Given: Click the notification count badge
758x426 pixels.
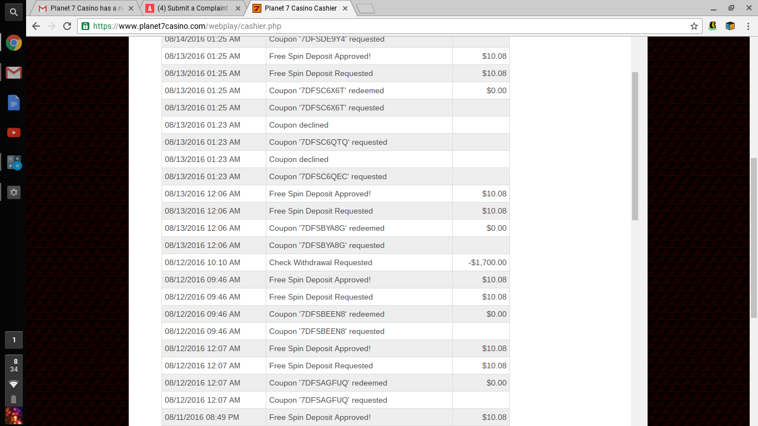Looking at the screenshot, I should 14,340.
